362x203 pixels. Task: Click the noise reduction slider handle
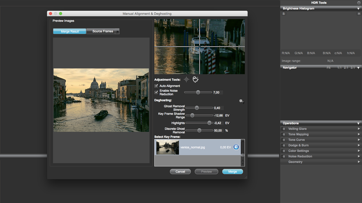(198, 92)
